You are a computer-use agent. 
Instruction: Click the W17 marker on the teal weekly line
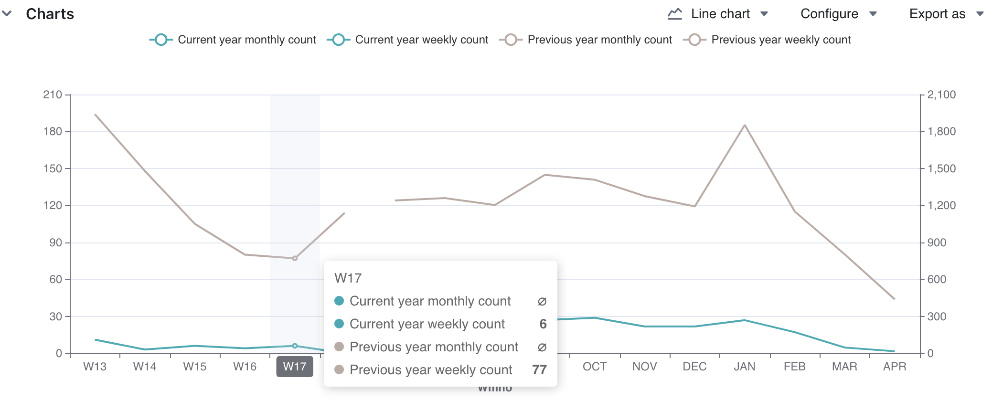click(x=295, y=345)
